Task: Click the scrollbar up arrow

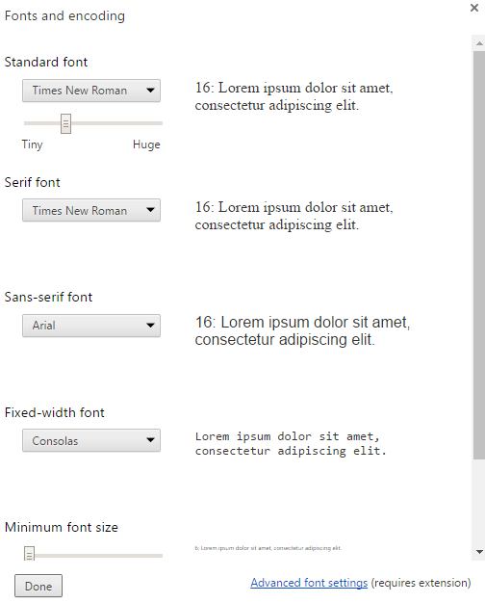Action: 479,43
